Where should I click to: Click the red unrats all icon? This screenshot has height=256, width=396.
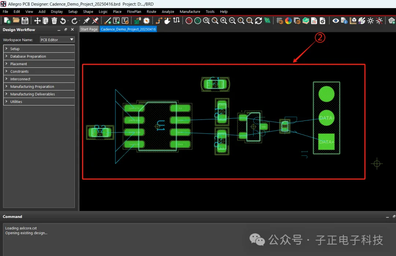coord(189,21)
